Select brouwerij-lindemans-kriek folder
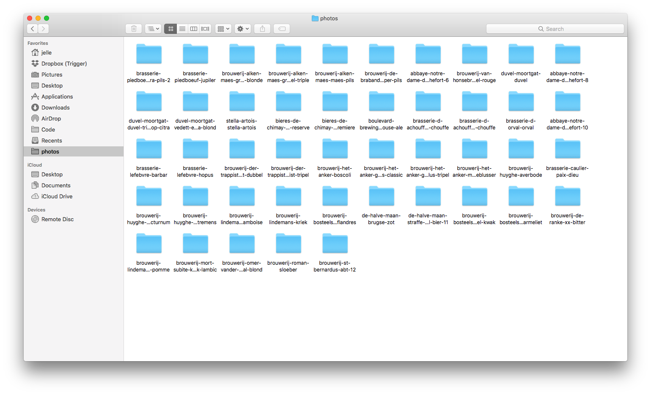 click(x=288, y=197)
